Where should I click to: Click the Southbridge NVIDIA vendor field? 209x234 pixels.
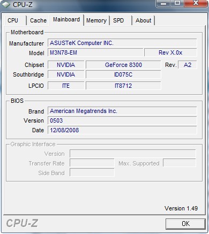[66, 74]
